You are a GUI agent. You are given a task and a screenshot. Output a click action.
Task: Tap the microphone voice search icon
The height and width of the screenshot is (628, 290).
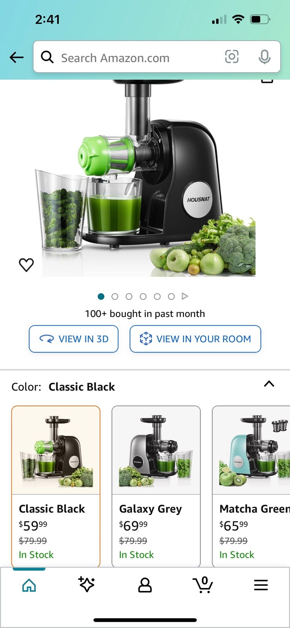pos(264,57)
